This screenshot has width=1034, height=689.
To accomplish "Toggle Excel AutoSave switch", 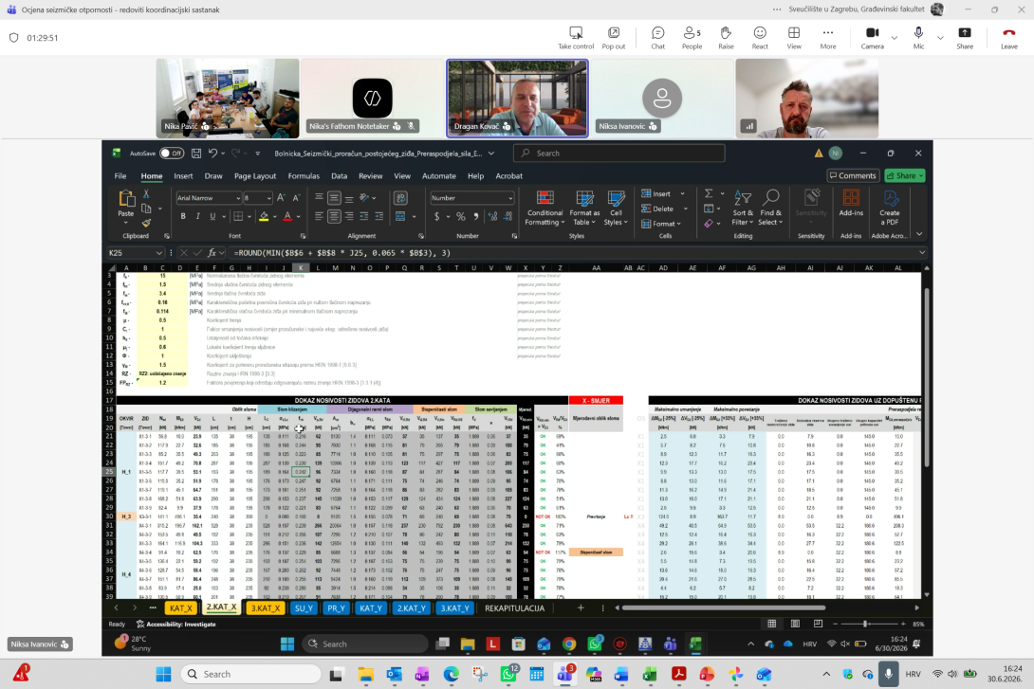I will pos(172,153).
